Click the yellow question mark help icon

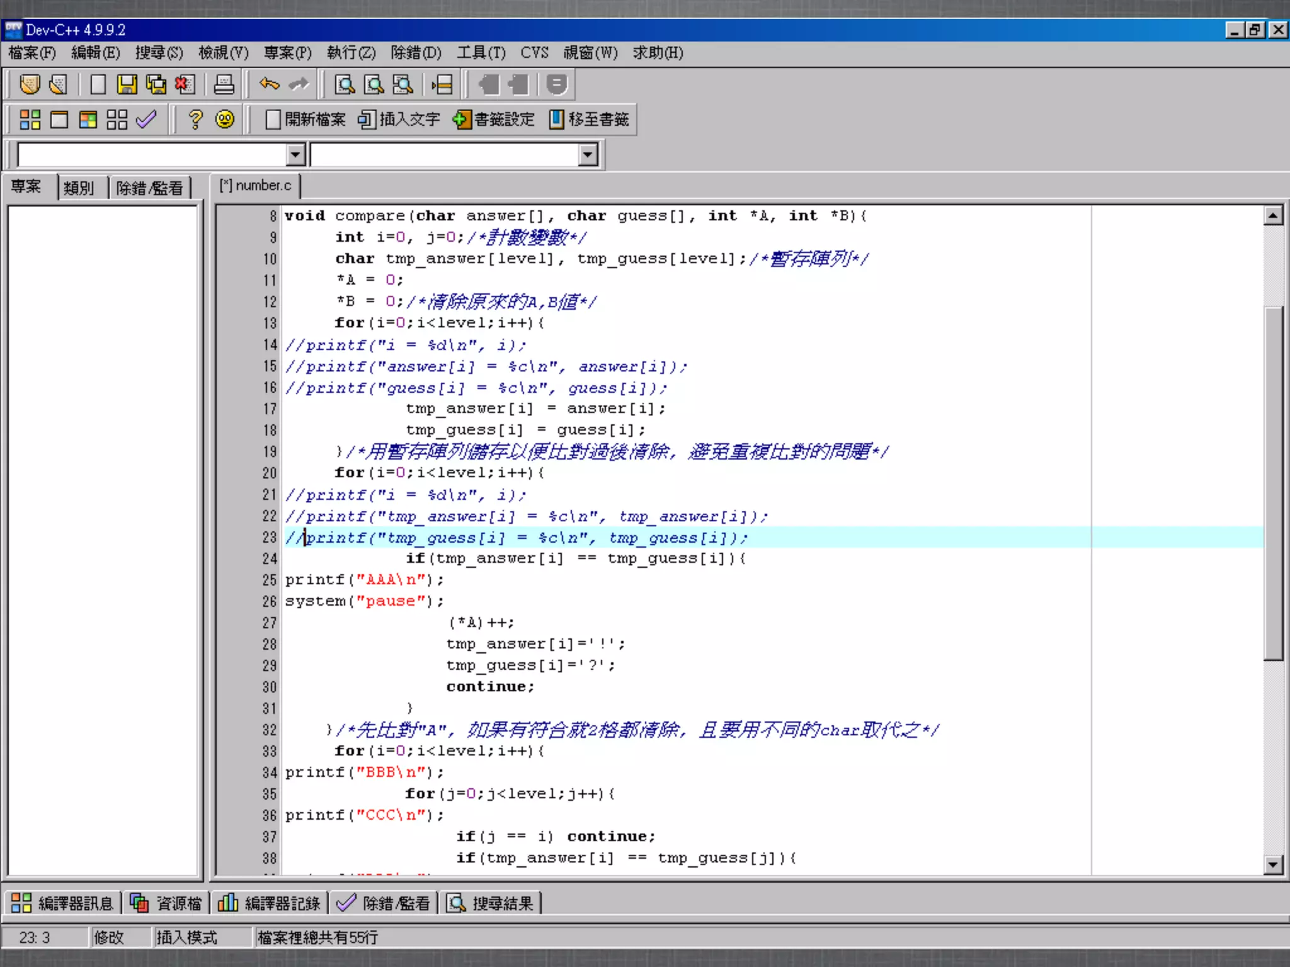click(195, 120)
